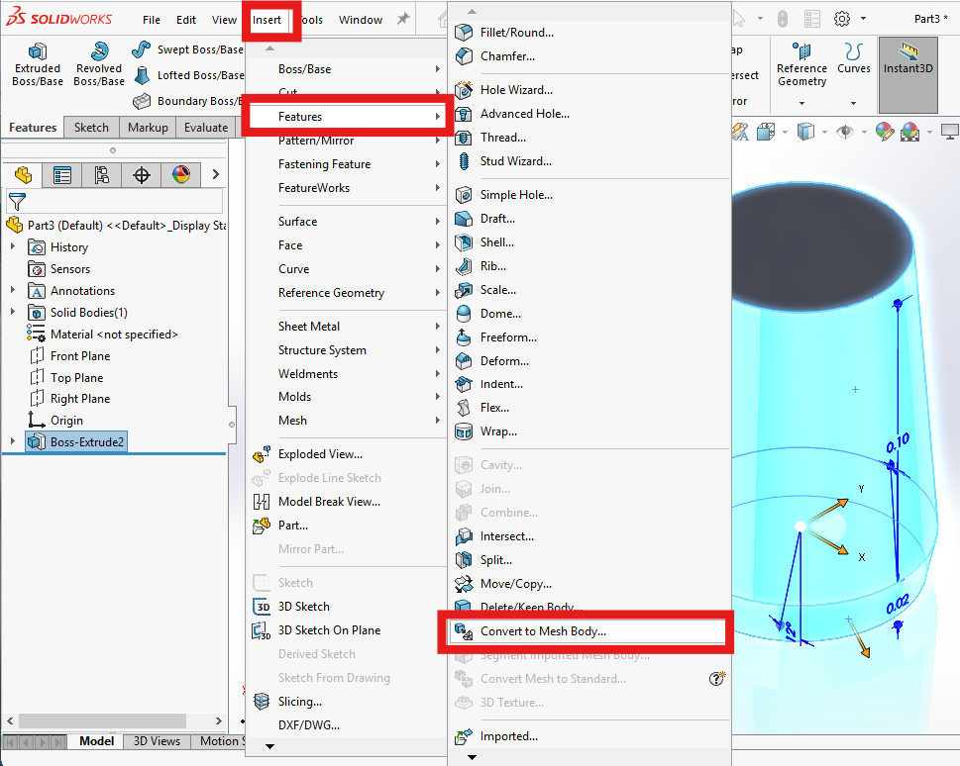Expand the Boss-Extrude2 feature node

pos(13,441)
